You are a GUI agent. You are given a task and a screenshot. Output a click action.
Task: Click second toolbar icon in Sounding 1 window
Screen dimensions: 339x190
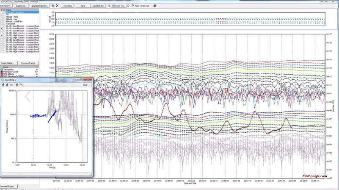tap(8, 85)
